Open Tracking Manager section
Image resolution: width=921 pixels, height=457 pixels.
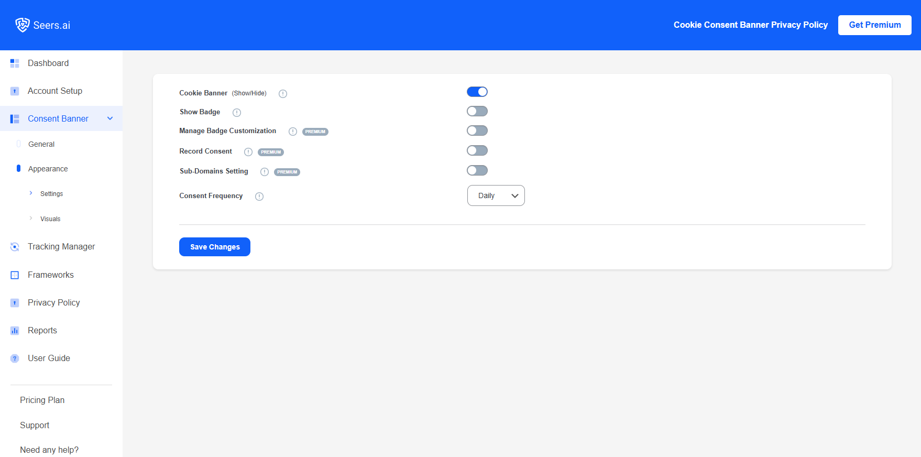(x=61, y=247)
